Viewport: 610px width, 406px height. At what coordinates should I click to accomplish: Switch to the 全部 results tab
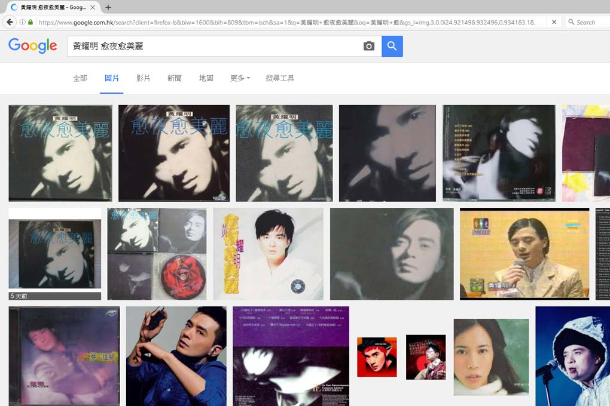(80, 78)
